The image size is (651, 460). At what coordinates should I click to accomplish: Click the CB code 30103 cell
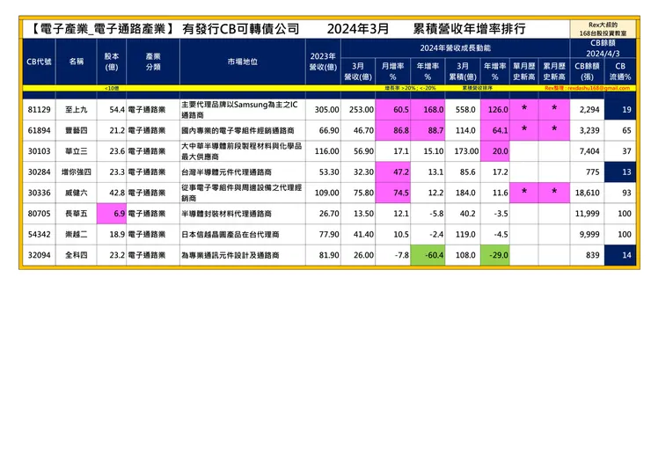(x=39, y=151)
